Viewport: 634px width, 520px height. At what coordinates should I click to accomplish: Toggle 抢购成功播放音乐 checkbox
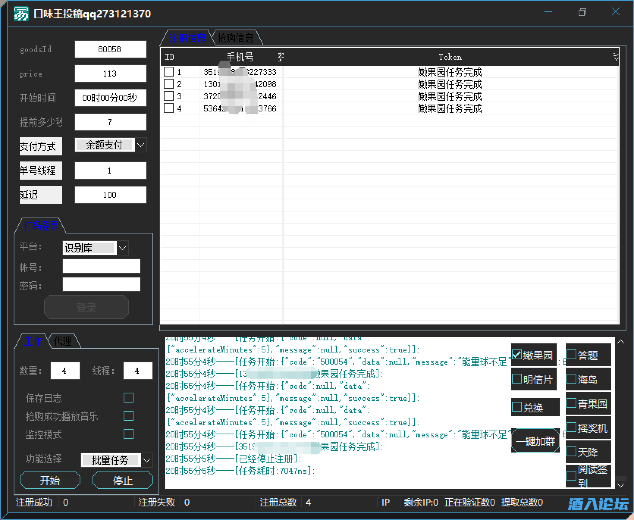click(x=129, y=416)
